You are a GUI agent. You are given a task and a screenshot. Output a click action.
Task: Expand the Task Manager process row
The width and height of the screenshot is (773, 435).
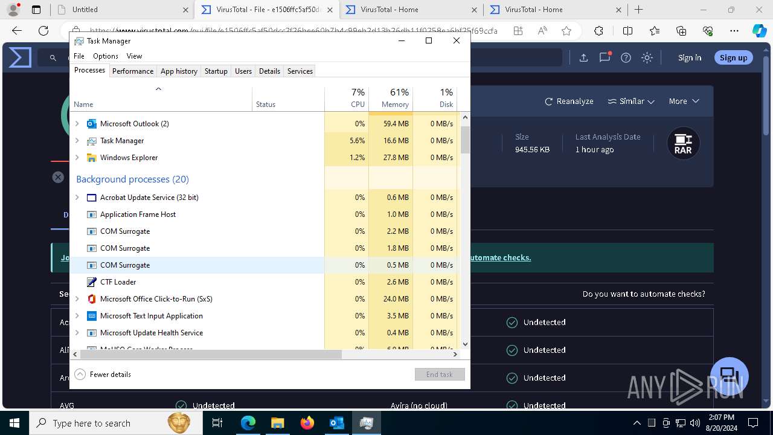click(x=77, y=141)
